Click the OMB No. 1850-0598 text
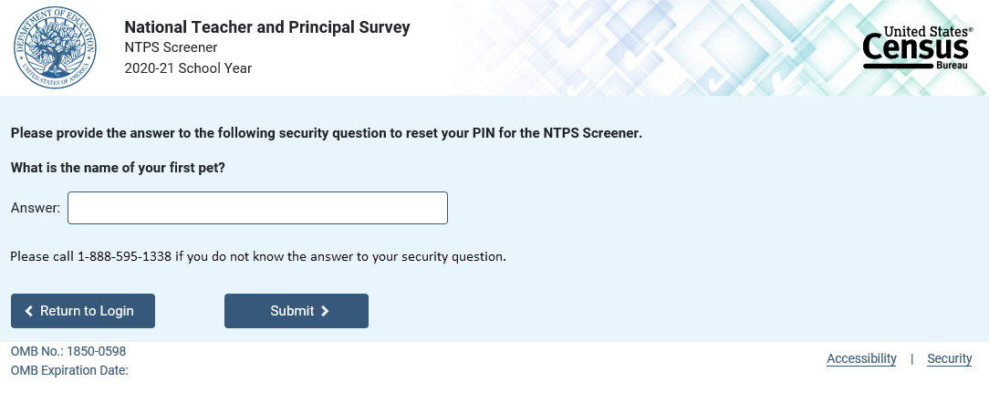 68,351
